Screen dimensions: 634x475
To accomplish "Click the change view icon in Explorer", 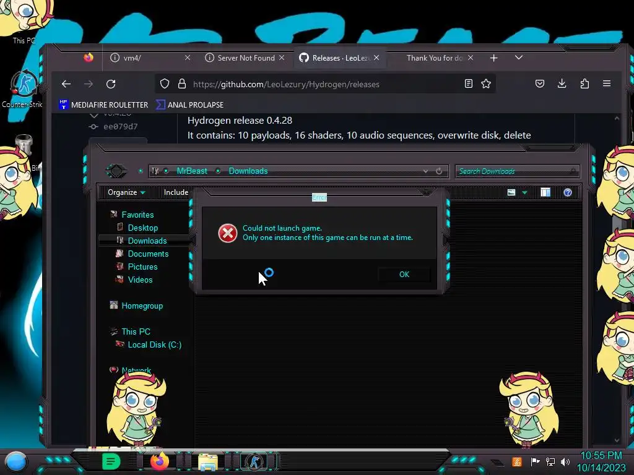I will [511, 192].
